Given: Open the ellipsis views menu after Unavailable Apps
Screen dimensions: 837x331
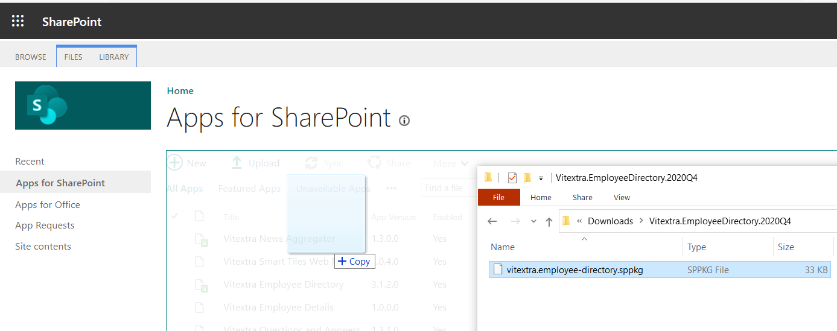Looking at the screenshot, I should (x=392, y=189).
